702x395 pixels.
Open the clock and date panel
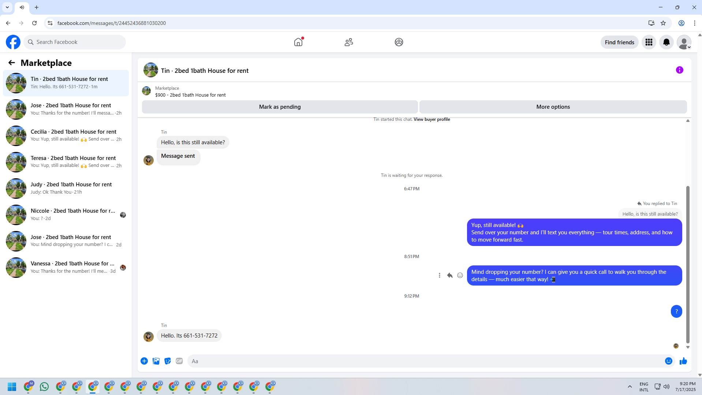tap(686, 387)
